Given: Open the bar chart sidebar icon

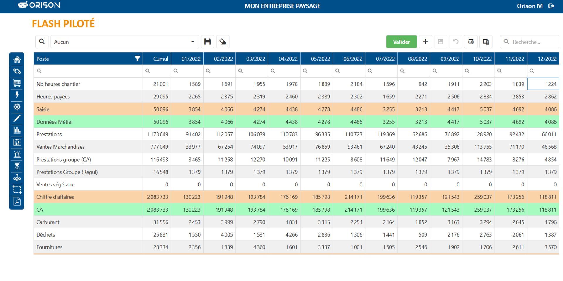Looking at the screenshot, I should [x=17, y=131].
